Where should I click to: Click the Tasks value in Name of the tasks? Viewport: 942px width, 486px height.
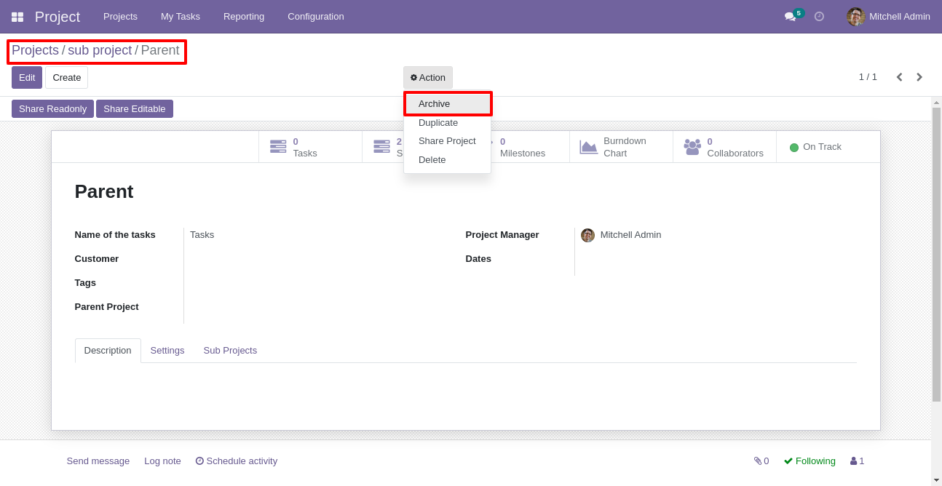202,235
